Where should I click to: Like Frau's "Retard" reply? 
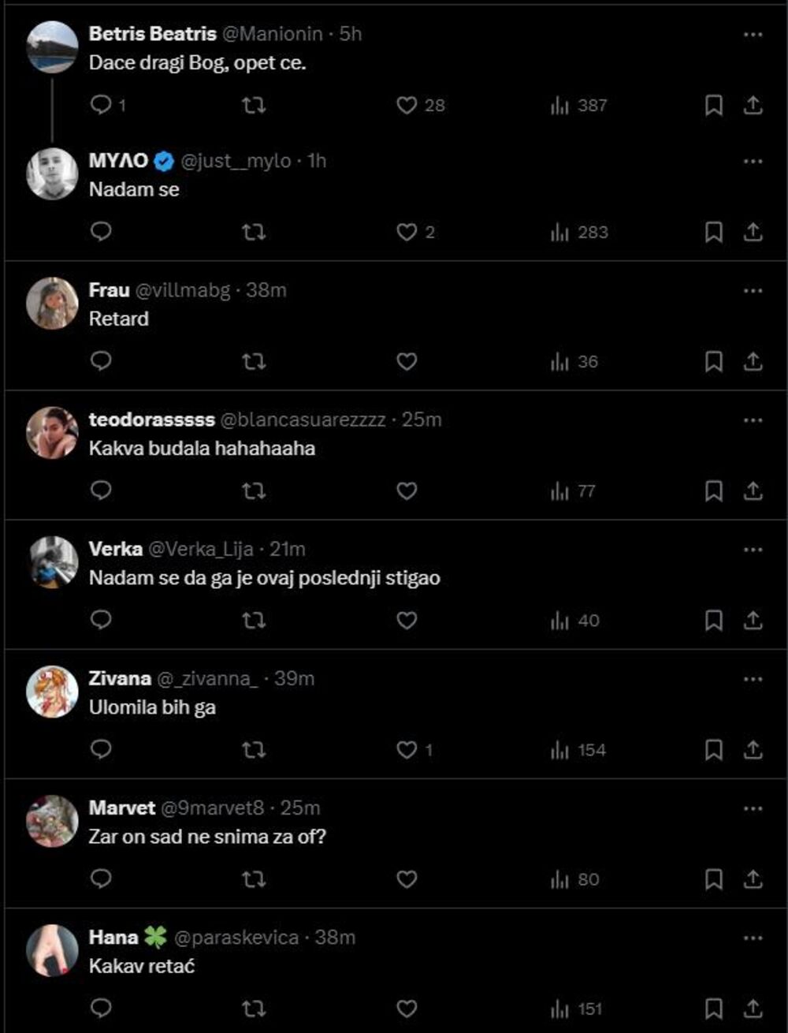pos(407,361)
